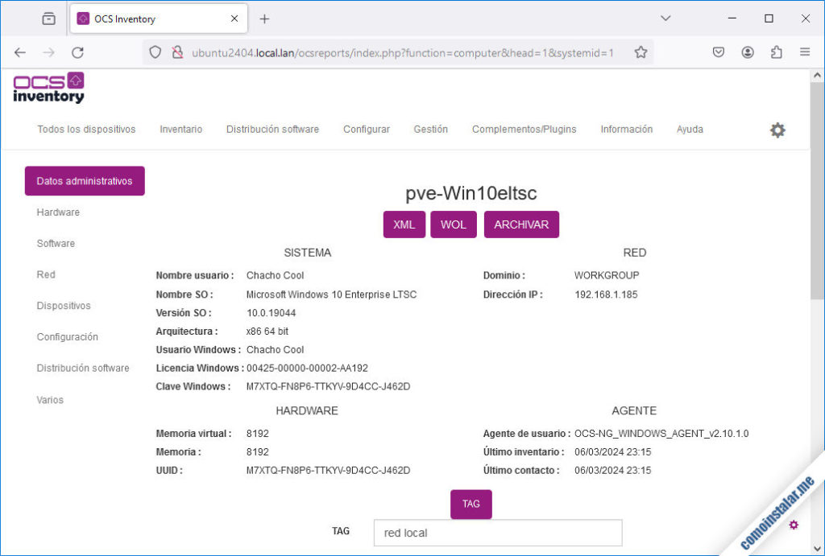Viewport: 825px width, 556px height.
Task: Open the Firefox account icon
Action: (747, 51)
